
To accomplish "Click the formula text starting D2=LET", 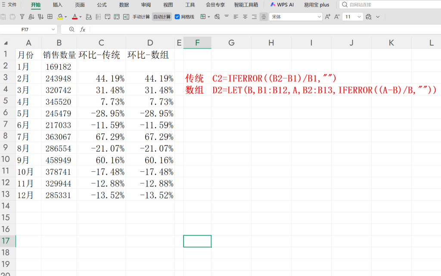I will click(x=324, y=90).
